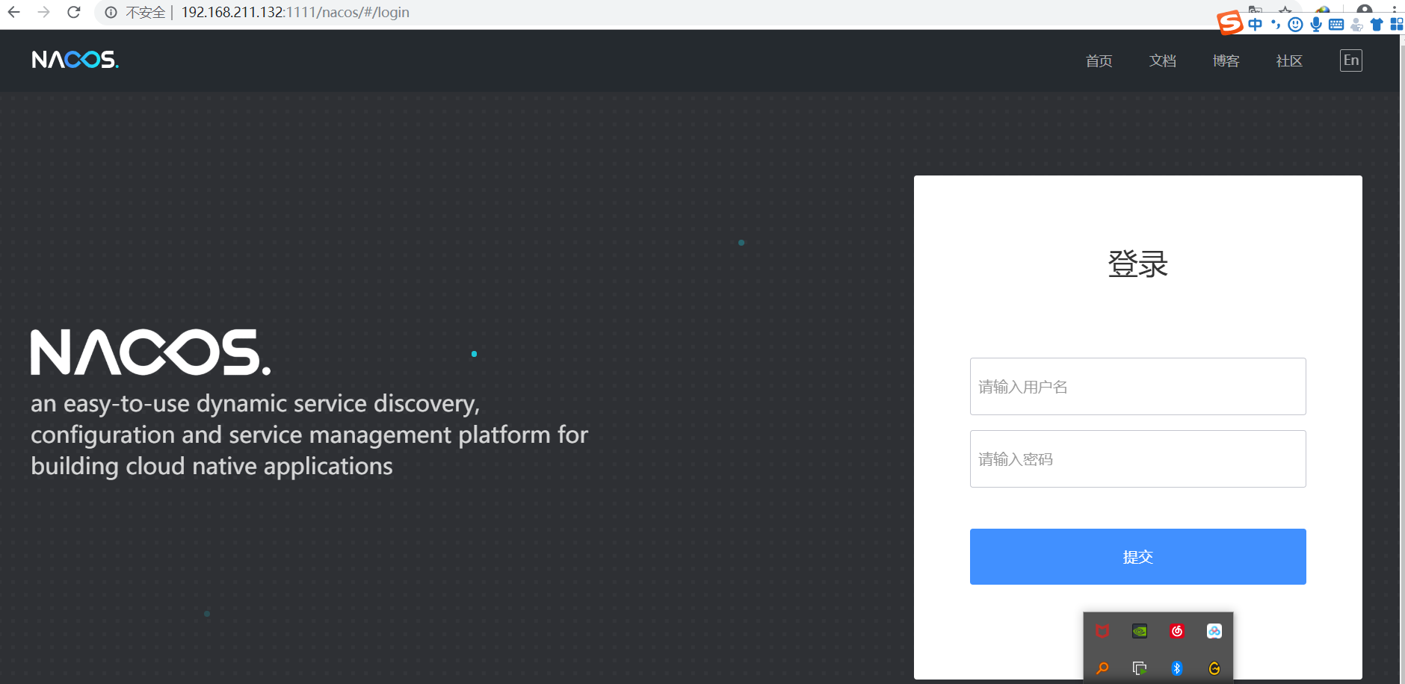Click the orange magnifier tray icon
The image size is (1405, 684).
pyautogui.click(x=1102, y=668)
